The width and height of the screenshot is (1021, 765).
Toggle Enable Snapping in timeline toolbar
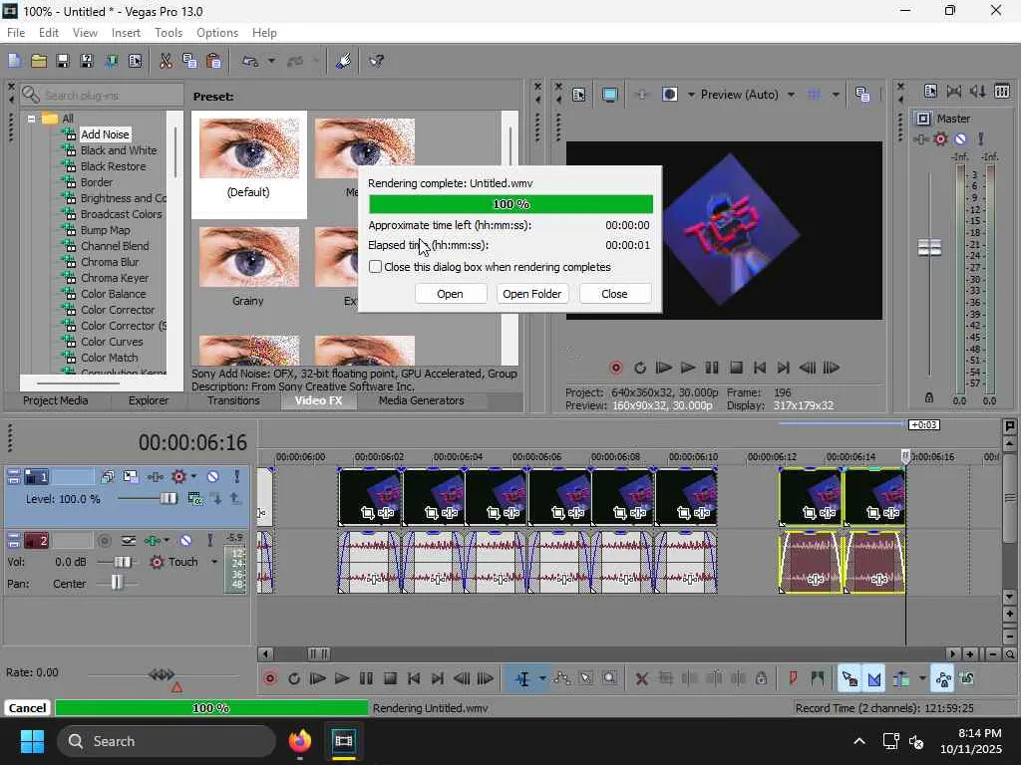coord(850,679)
